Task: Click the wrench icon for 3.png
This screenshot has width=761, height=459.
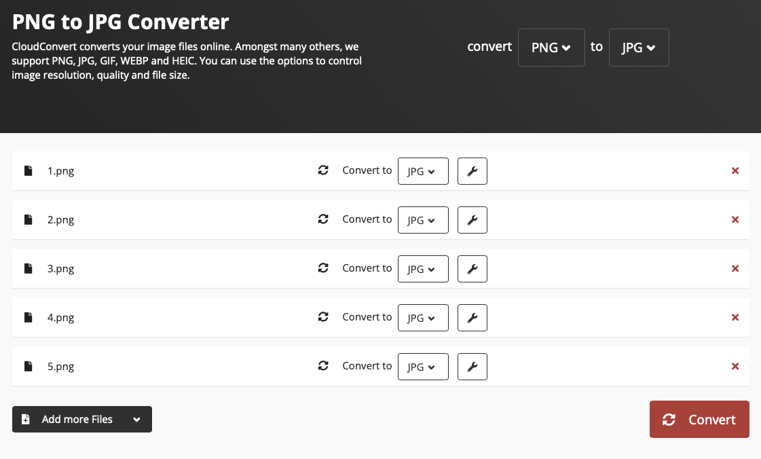Action: click(x=472, y=269)
